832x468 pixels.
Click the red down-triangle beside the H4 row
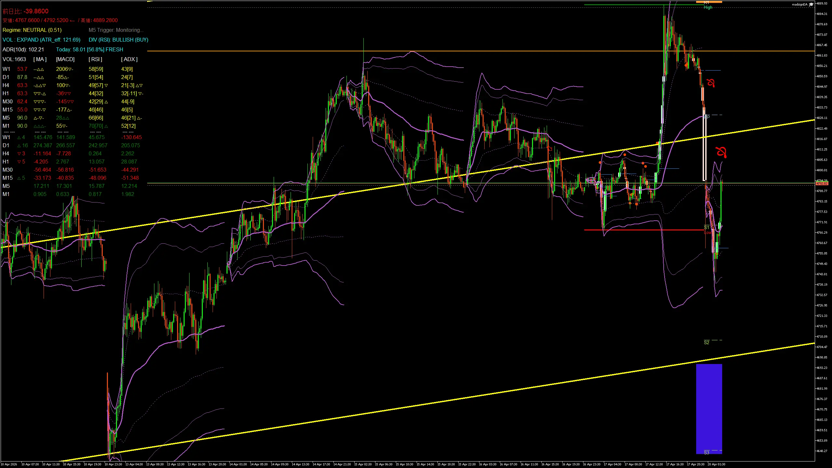pyautogui.click(x=19, y=153)
